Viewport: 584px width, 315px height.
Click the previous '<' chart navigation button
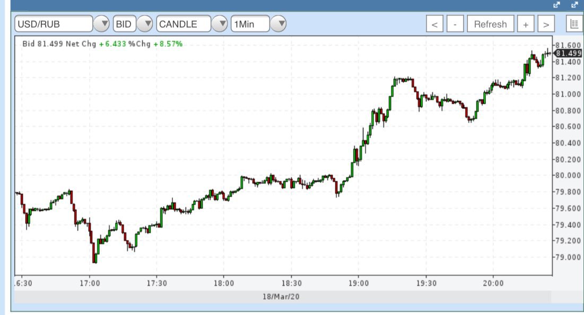pyautogui.click(x=434, y=24)
